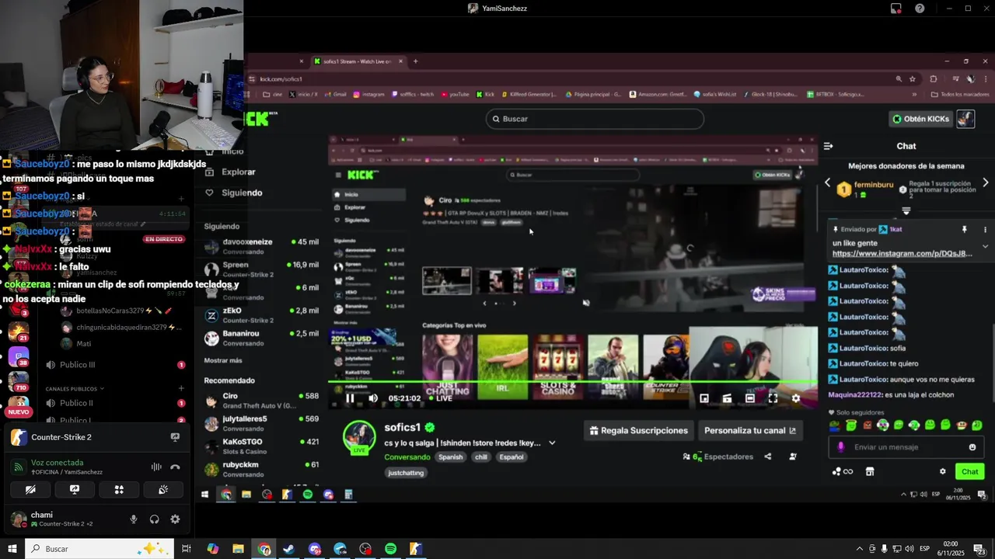Open the youTube bookmark
Viewport: 995px width, 559px height.
[456, 94]
